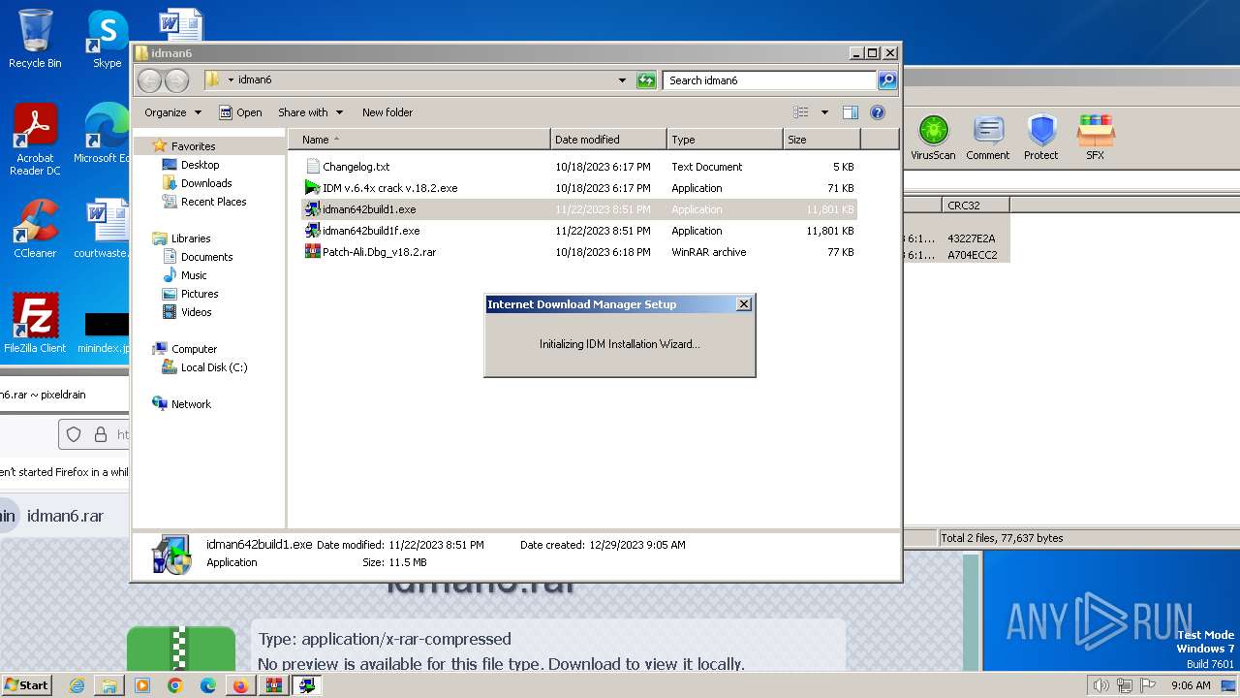The image size is (1240, 698).
Task: Click New folder in Explorer toolbar
Action: [x=387, y=112]
